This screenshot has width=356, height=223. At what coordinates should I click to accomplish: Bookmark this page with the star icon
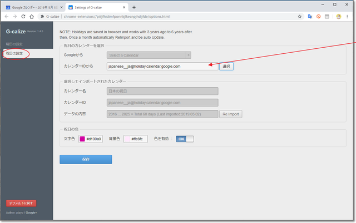click(x=300, y=17)
